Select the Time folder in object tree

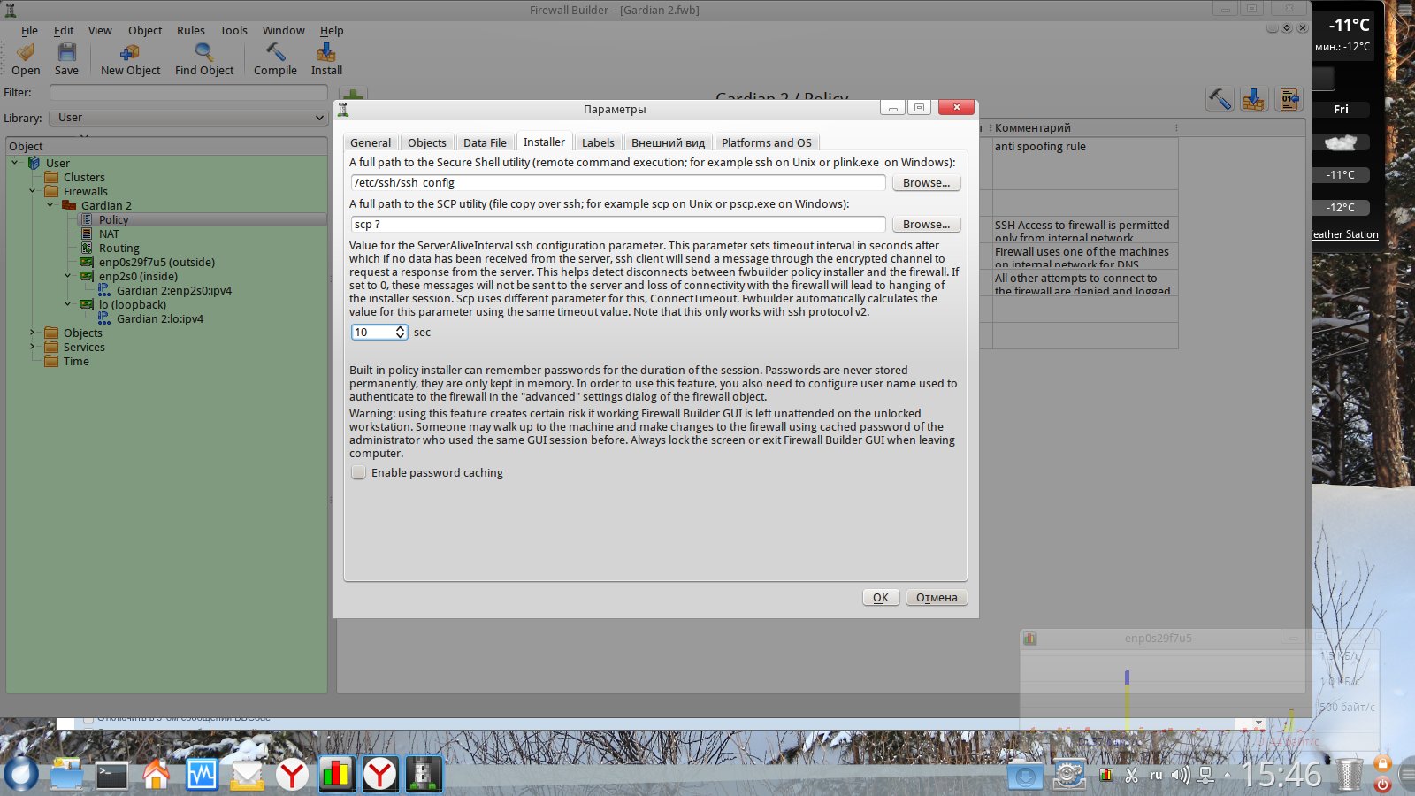(76, 361)
